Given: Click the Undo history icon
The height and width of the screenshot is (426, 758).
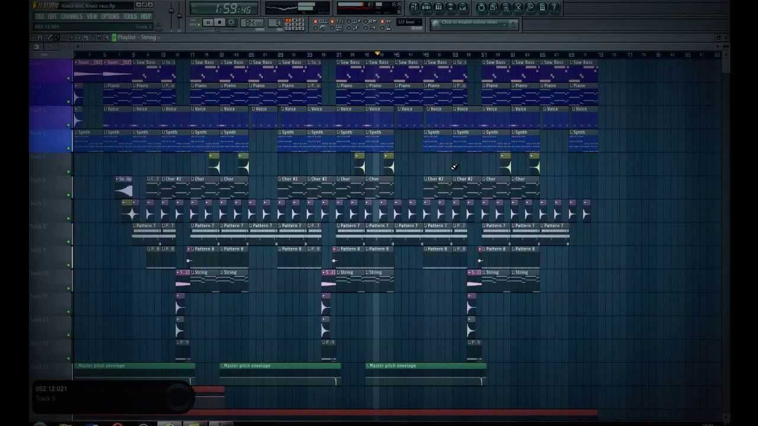Looking at the screenshot, I should 481,7.
